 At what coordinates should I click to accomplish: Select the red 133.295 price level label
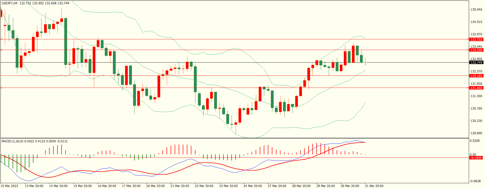tap(476, 50)
